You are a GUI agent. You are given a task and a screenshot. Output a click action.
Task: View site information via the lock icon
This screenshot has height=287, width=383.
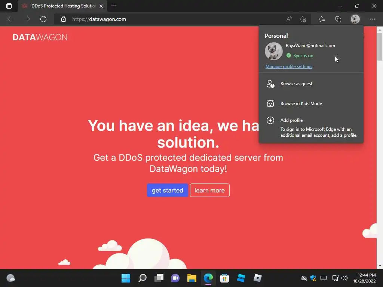tap(64, 19)
